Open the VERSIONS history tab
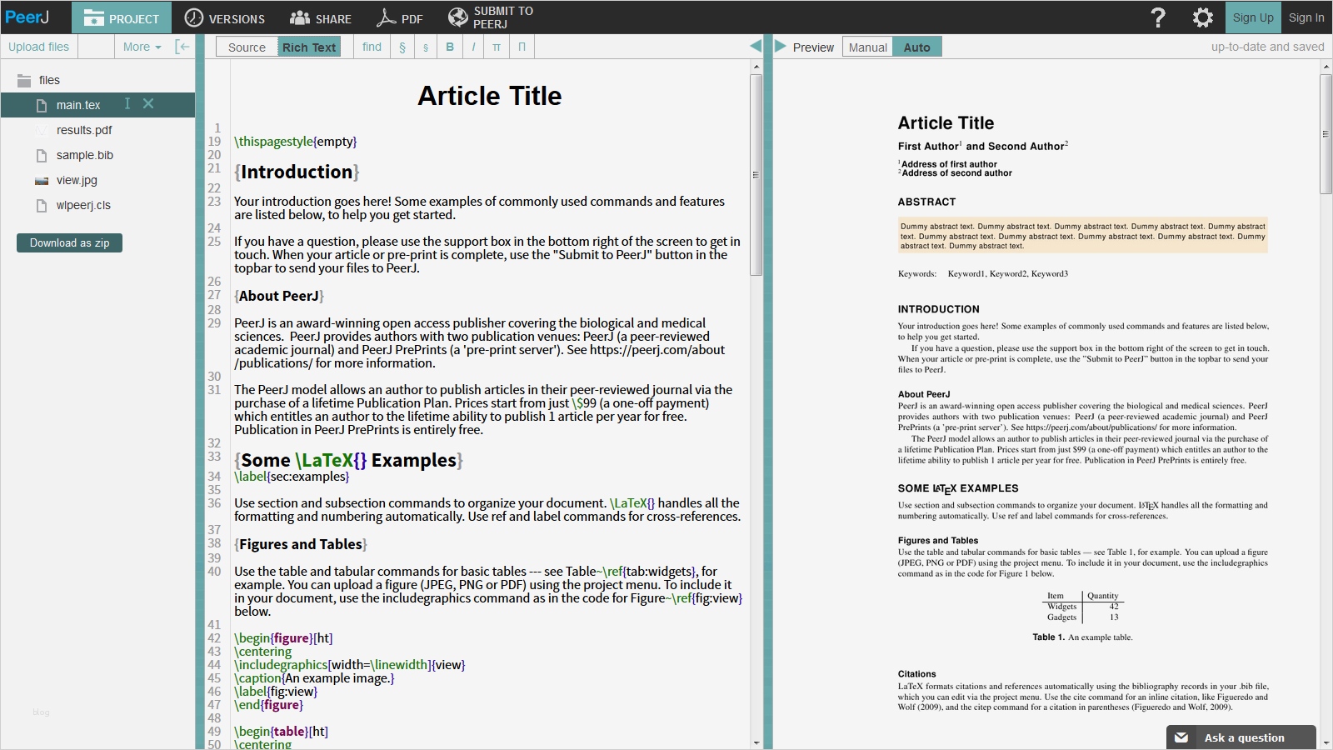 point(224,17)
